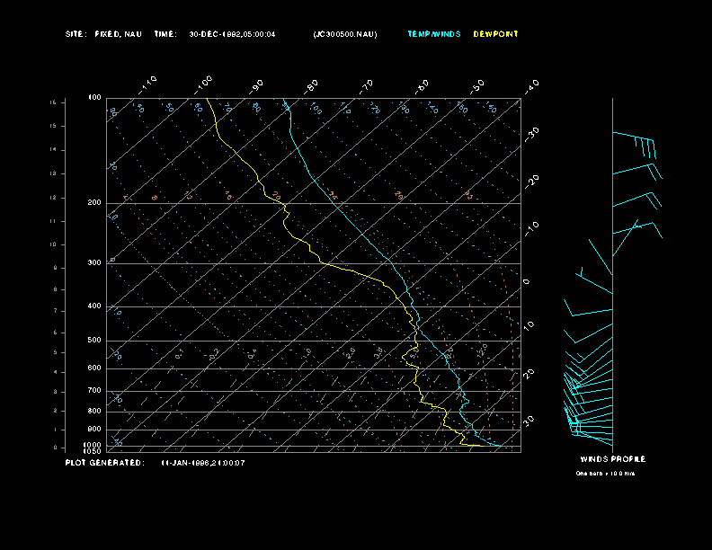Click the '-80' isotherm label at top

tap(311, 86)
